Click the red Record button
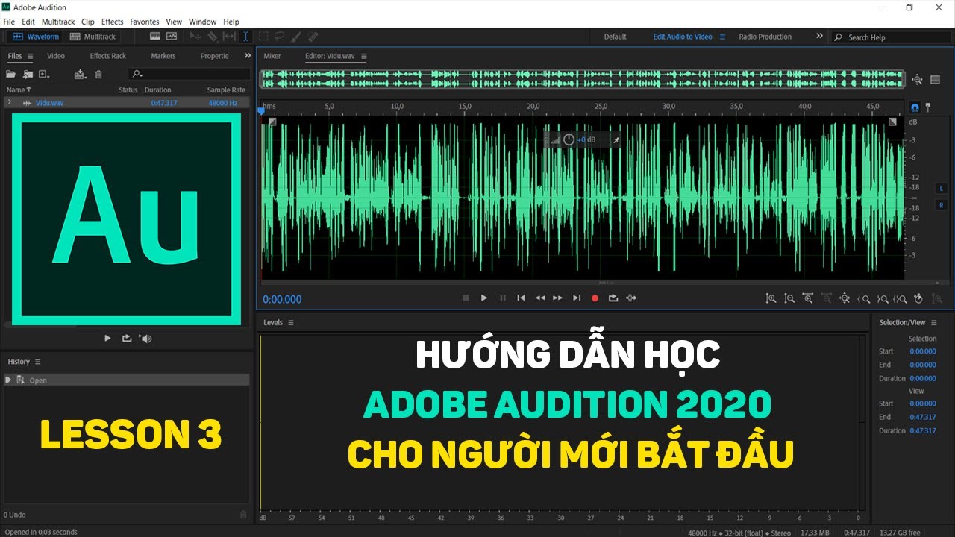The width and height of the screenshot is (955, 537). (595, 298)
